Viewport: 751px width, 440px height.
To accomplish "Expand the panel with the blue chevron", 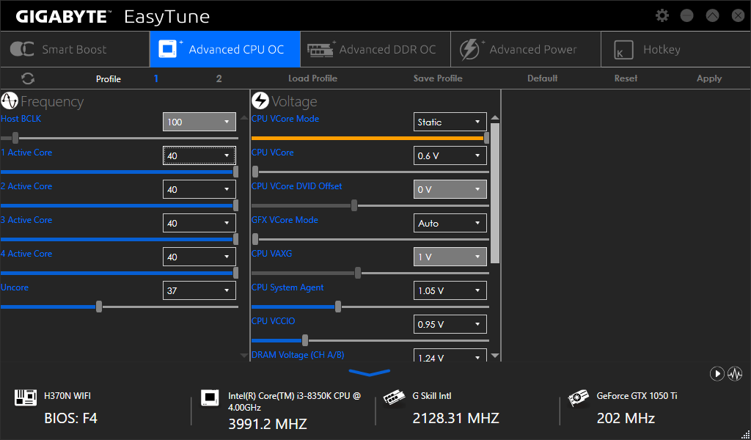I will [370, 372].
